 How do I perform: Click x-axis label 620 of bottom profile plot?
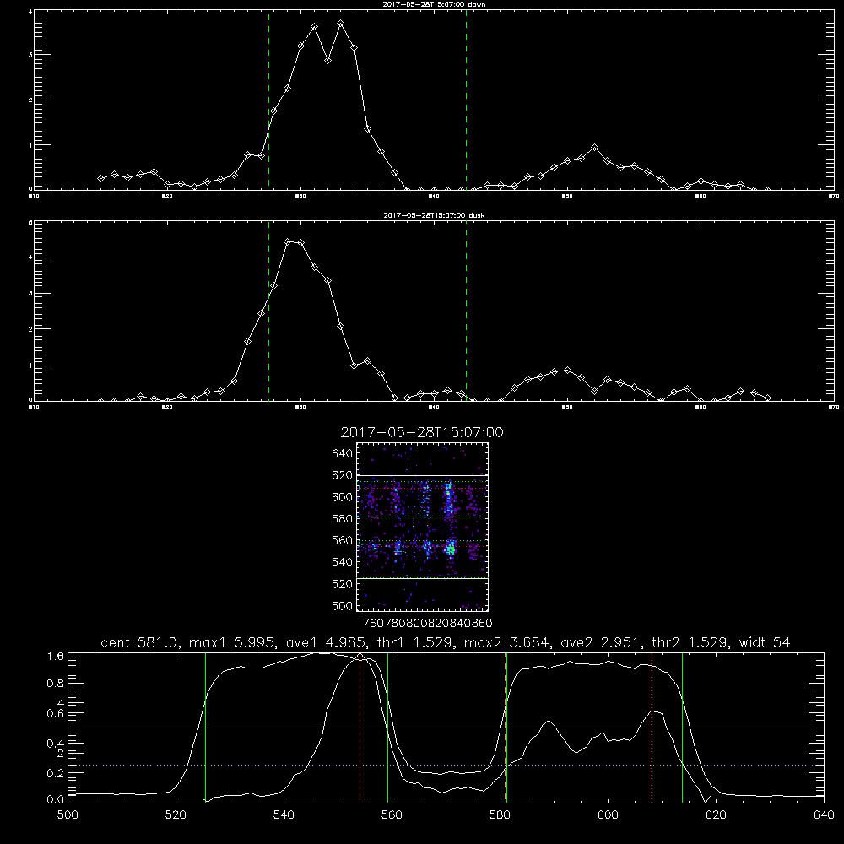(x=716, y=815)
